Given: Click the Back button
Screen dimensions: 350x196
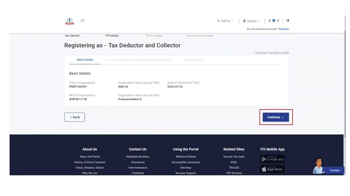Looking at the screenshot, I should tap(74, 117).
